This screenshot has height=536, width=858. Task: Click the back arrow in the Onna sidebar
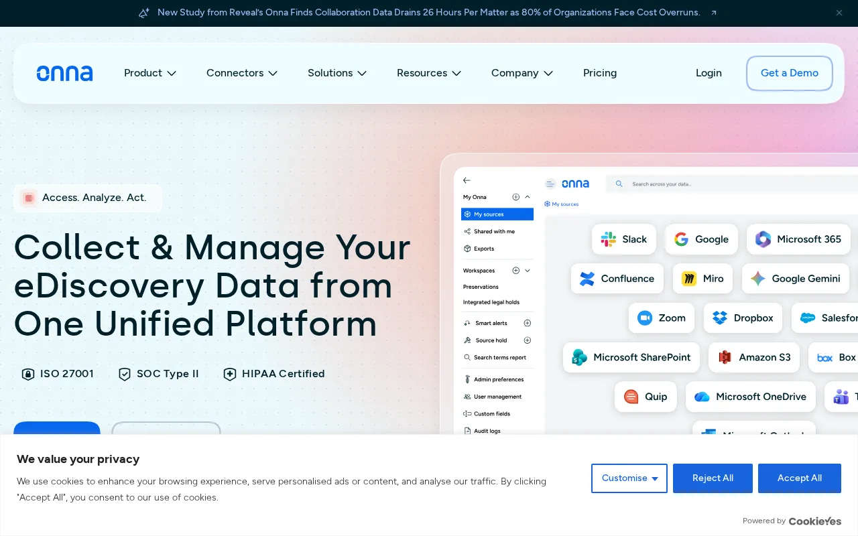click(467, 180)
